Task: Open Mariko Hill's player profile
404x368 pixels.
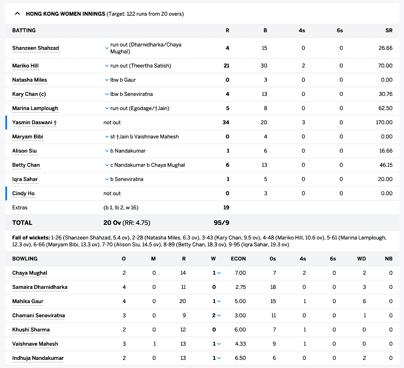Action: coord(25,66)
